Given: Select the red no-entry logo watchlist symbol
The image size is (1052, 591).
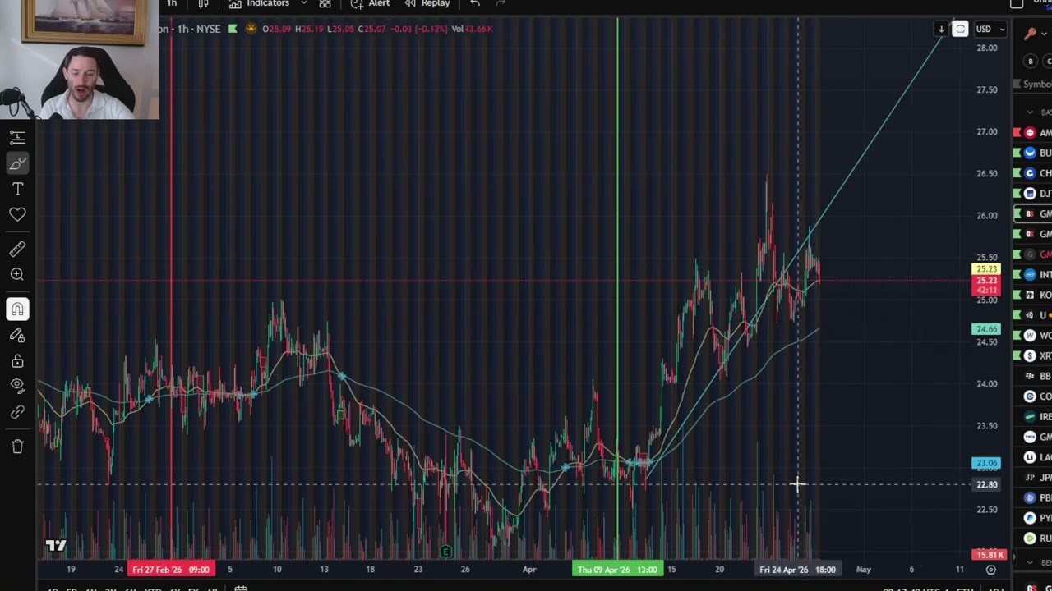Looking at the screenshot, I should [x=1030, y=133].
